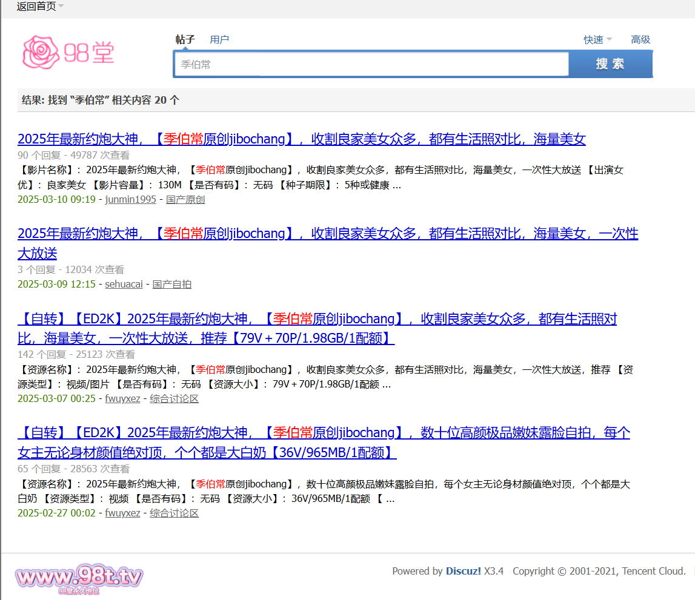Open fwuyxez's profile on the 2025-03-07 post
The height and width of the screenshot is (600, 695).
(122, 398)
